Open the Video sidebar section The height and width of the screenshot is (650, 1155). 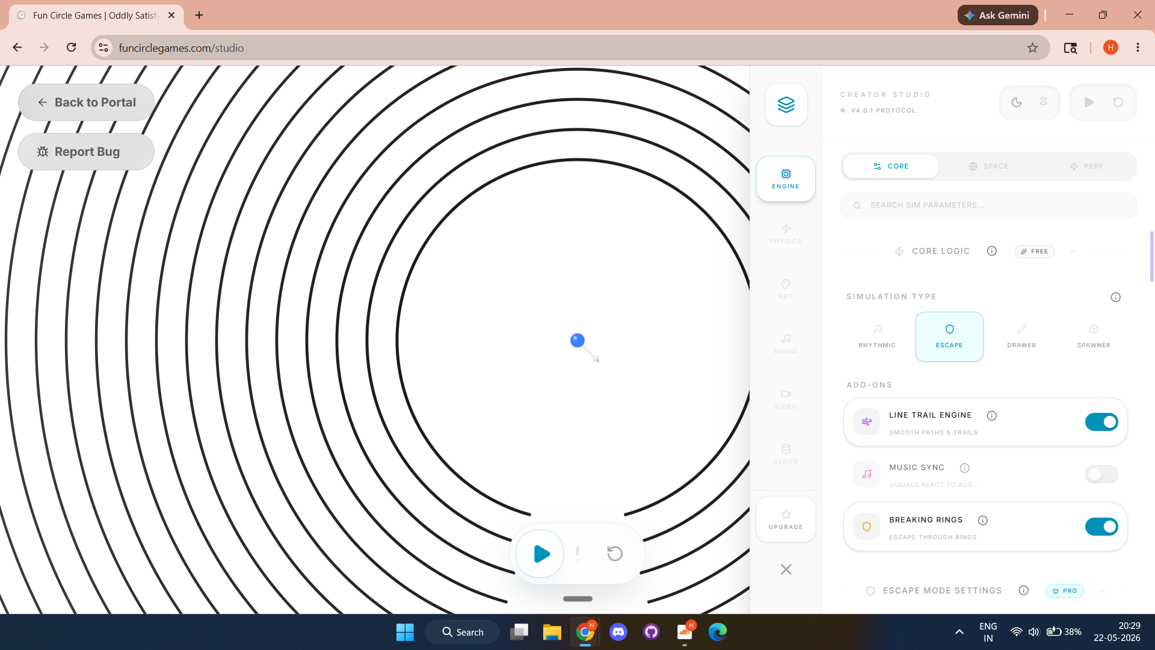[x=786, y=399]
